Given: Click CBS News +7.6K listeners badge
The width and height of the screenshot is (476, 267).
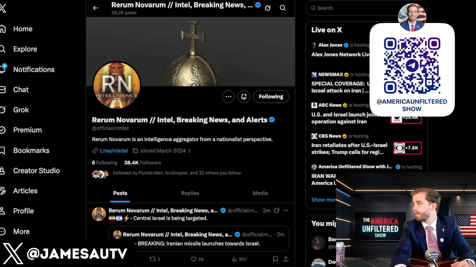Looking at the screenshot, I should pos(407,148).
